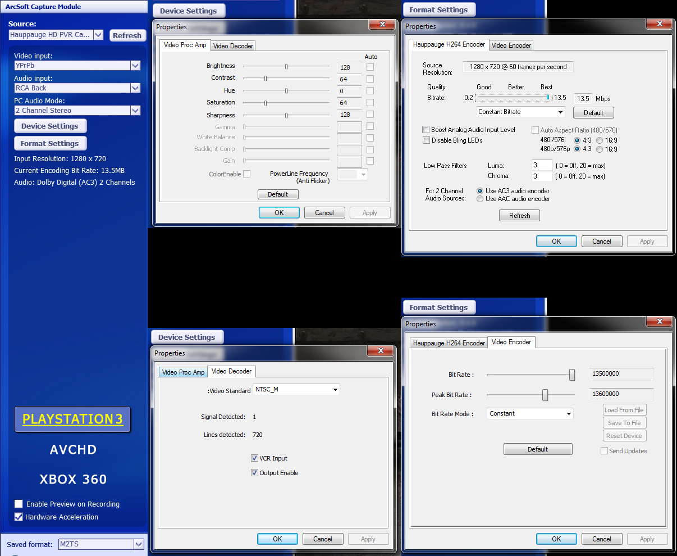Adjust the Hue slider
This screenshot has width=677, height=556.
pos(286,90)
